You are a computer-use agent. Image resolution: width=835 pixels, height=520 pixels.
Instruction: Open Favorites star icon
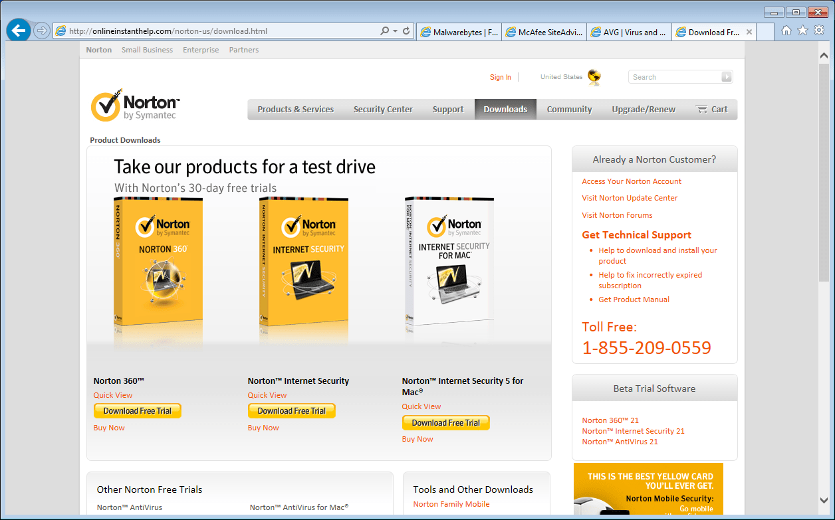click(802, 31)
